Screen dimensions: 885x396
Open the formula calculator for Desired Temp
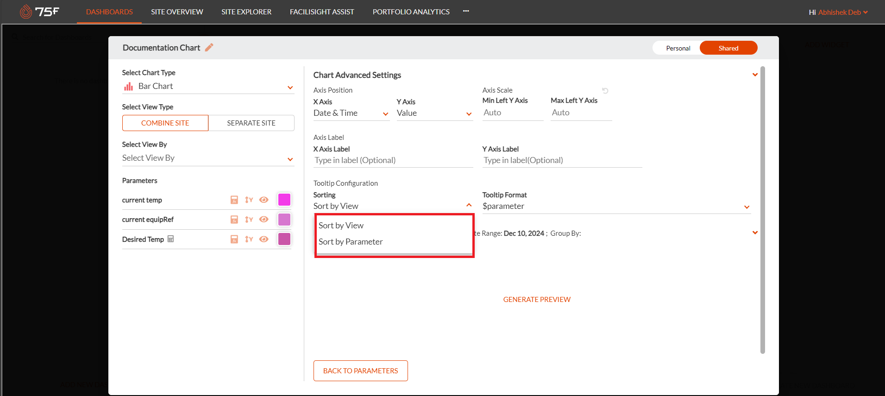(x=234, y=239)
